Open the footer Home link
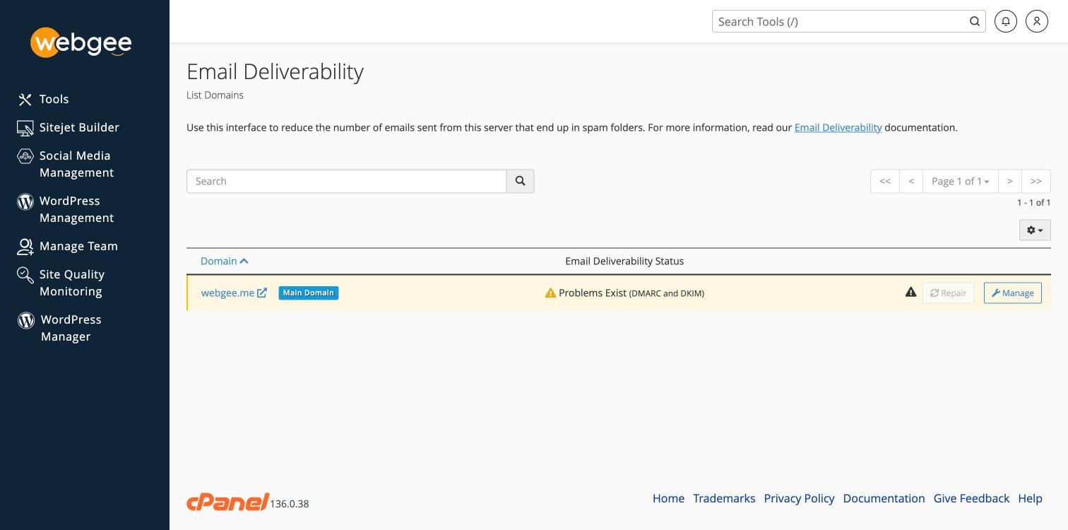Viewport: 1068px width, 530px height. [x=668, y=498]
